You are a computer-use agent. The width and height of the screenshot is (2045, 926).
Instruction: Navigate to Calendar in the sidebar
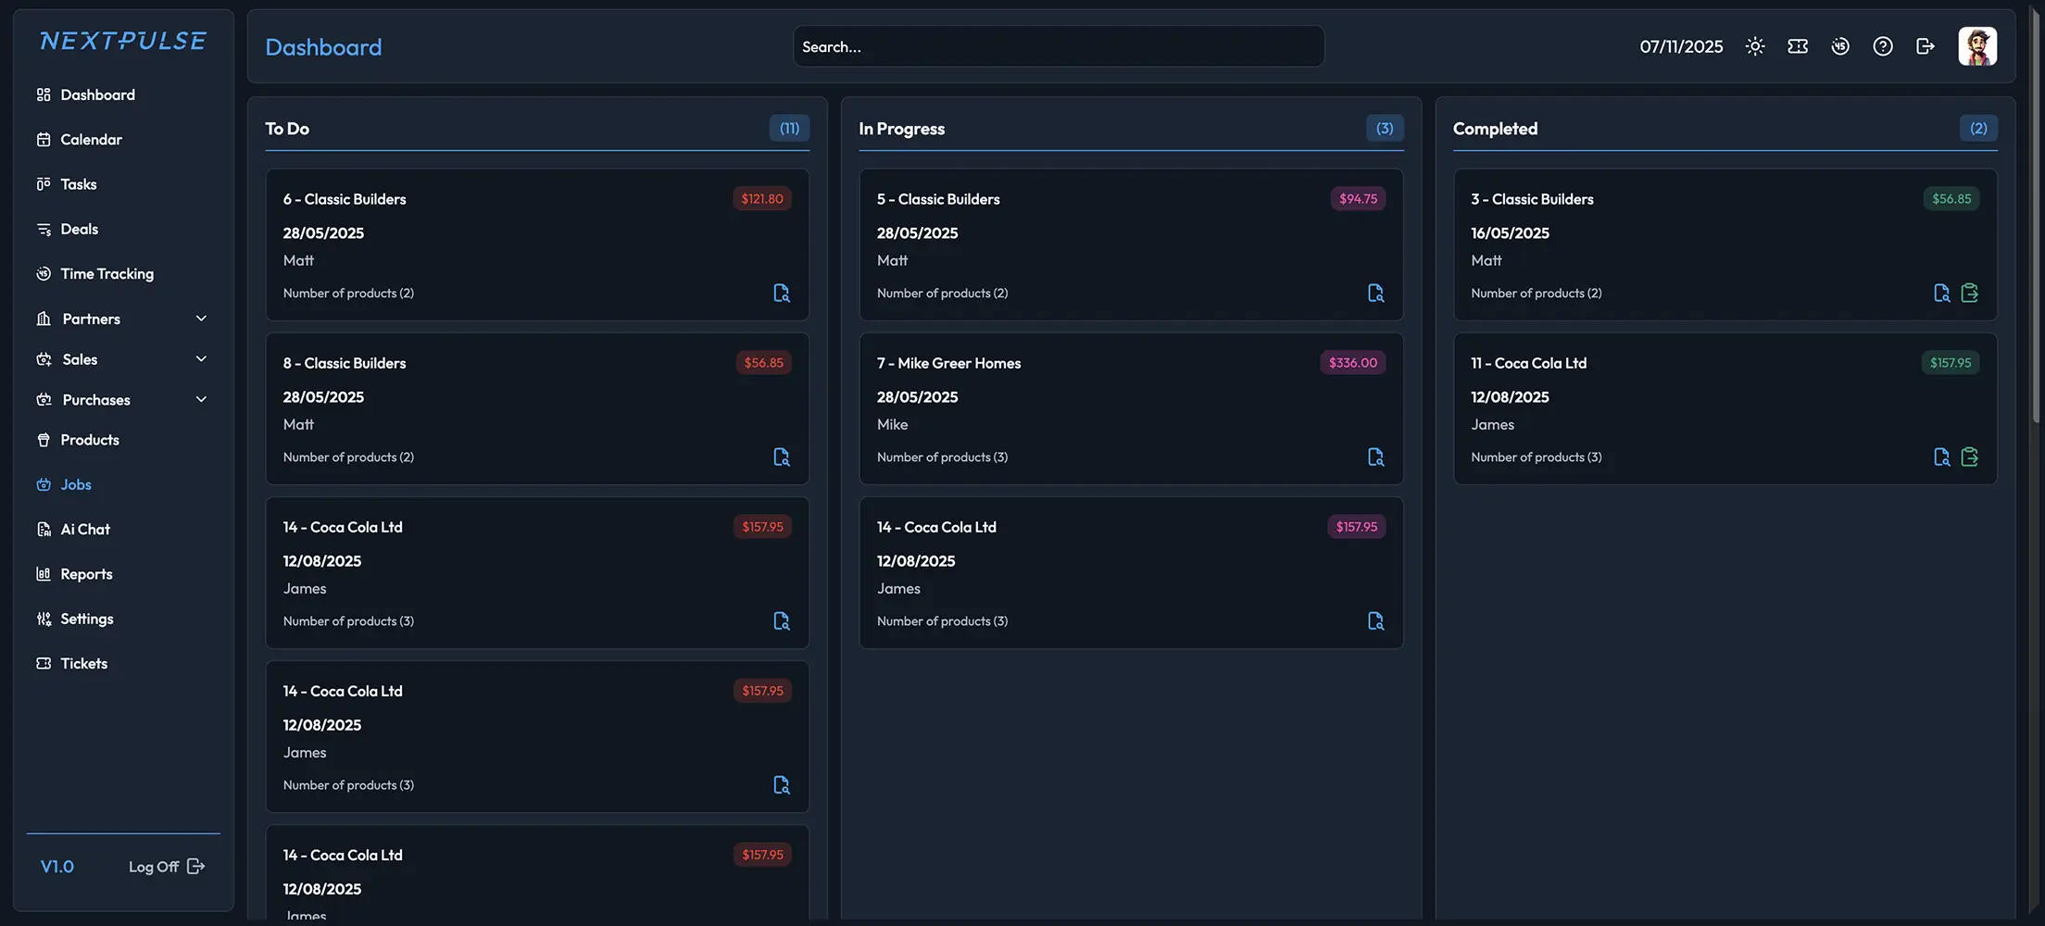click(x=91, y=139)
